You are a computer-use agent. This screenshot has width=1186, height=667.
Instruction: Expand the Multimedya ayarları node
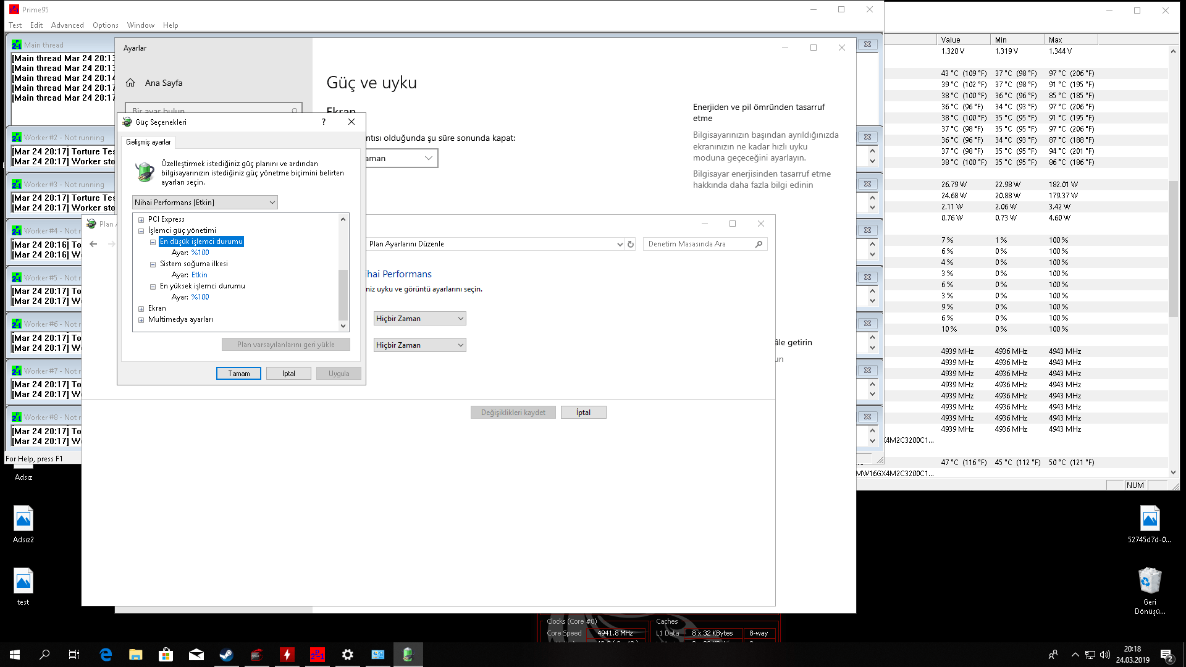pos(141,320)
